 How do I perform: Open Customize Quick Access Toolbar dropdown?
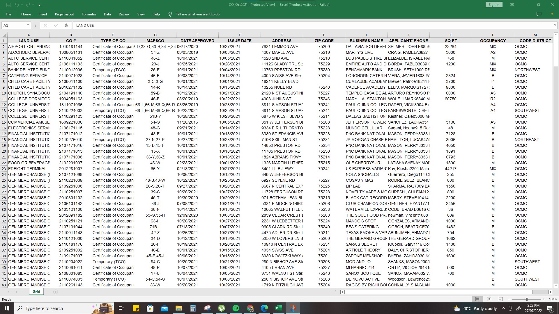pyautogui.click(x=39, y=5)
